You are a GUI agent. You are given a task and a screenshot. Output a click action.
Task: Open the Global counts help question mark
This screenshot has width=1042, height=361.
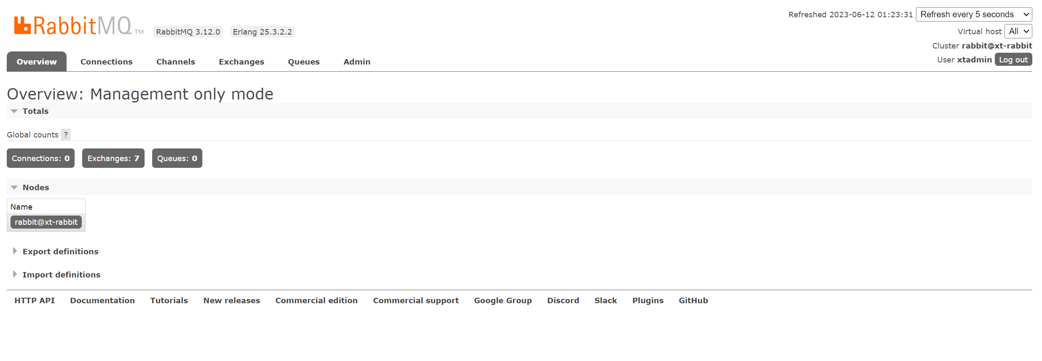point(66,135)
